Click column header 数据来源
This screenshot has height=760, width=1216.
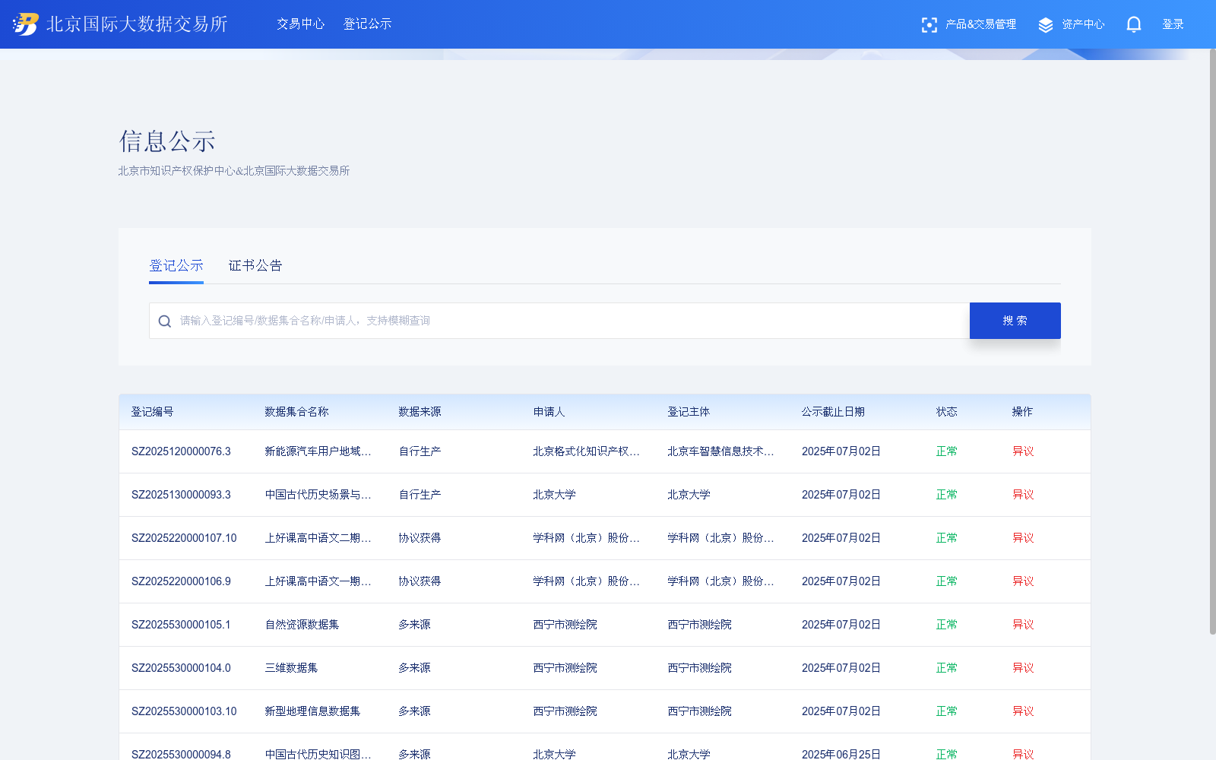click(x=420, y=412)
